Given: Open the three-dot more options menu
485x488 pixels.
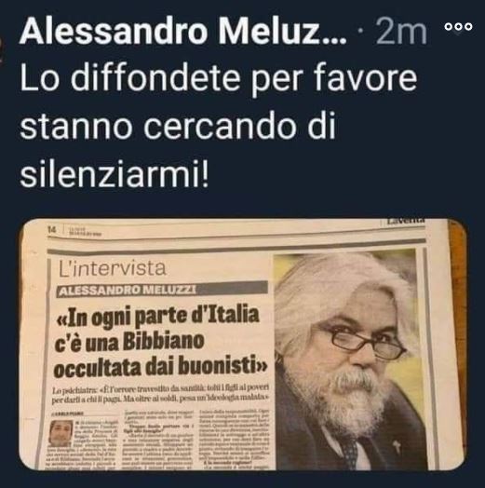Looking at the screenshot, I should [x=459, y=27].
